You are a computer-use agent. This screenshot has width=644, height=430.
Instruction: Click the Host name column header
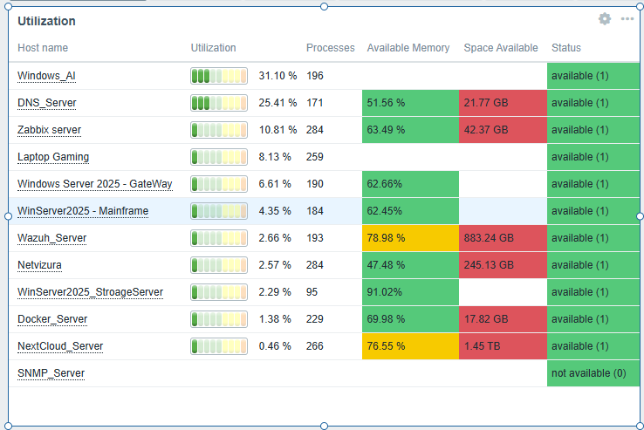coord(43,48)
